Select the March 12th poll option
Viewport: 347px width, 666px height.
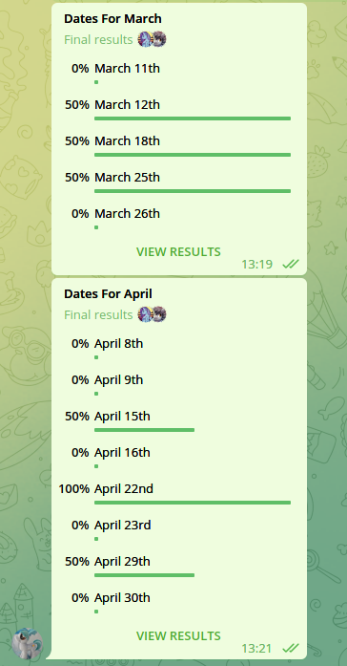point(178,110)
